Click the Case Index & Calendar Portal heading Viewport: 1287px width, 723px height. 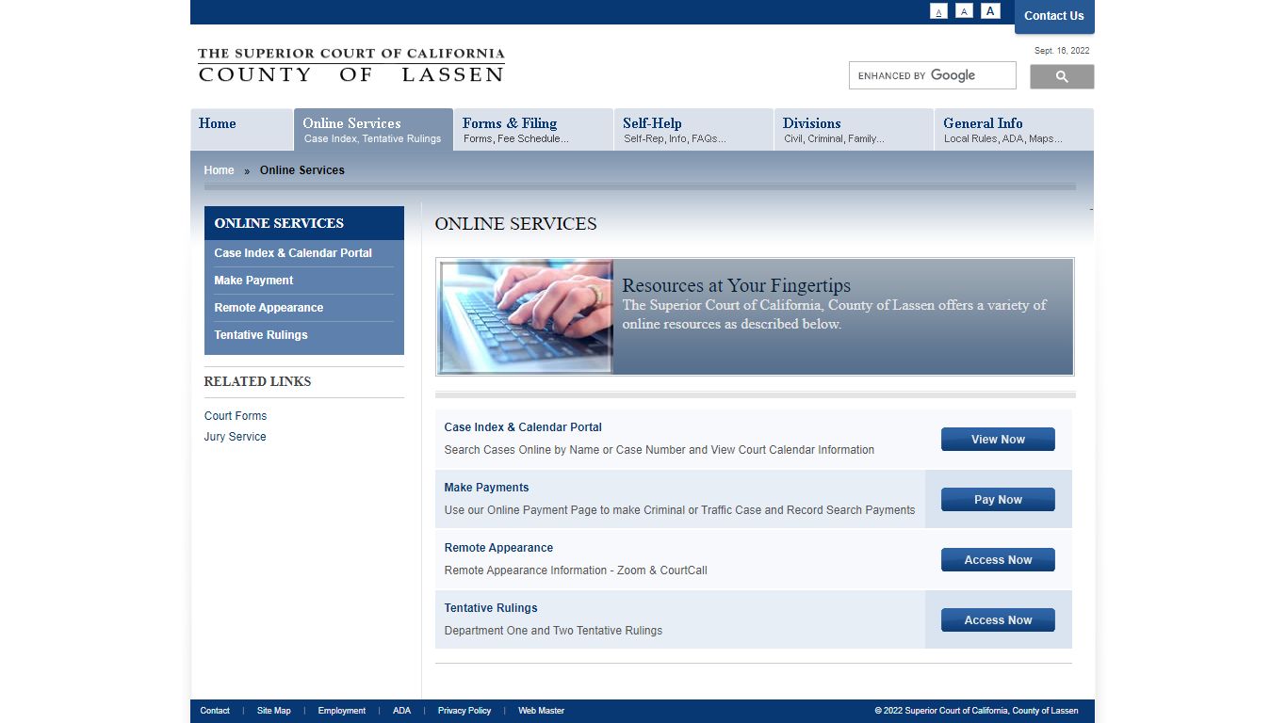523,427
